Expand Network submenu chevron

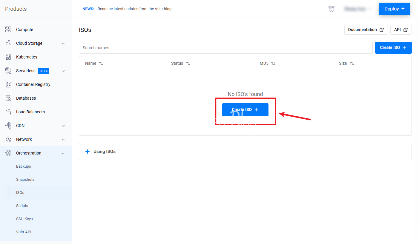(63, 140)
